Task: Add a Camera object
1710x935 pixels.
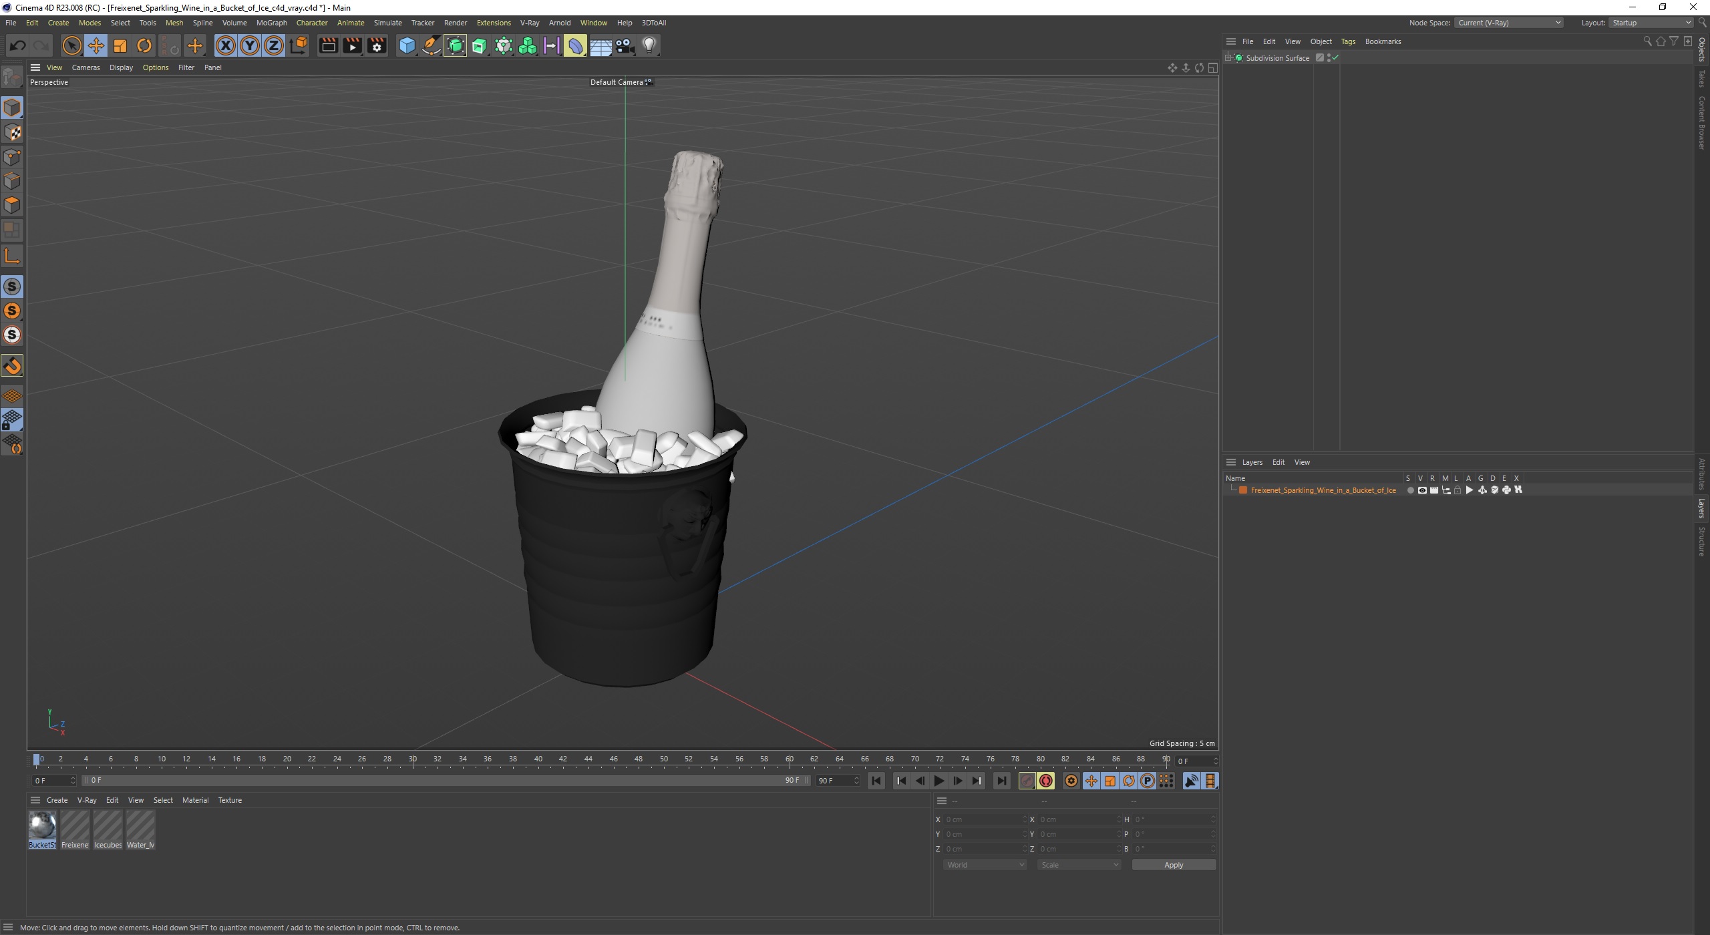Action: pos(625,45)
